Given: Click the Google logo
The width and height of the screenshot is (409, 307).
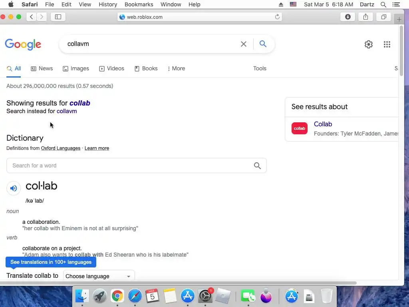Looking at the screenshot, I should tap(23, 44).
